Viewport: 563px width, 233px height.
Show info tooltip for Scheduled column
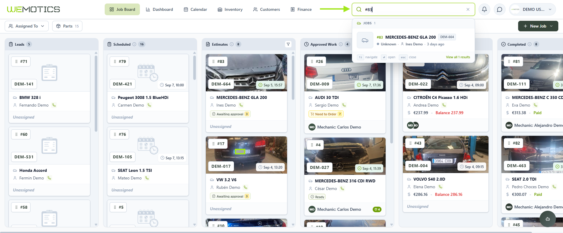coord(134,44)
